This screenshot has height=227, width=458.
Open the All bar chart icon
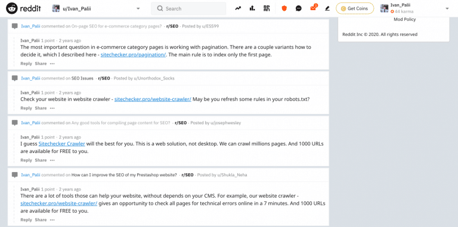252,8
